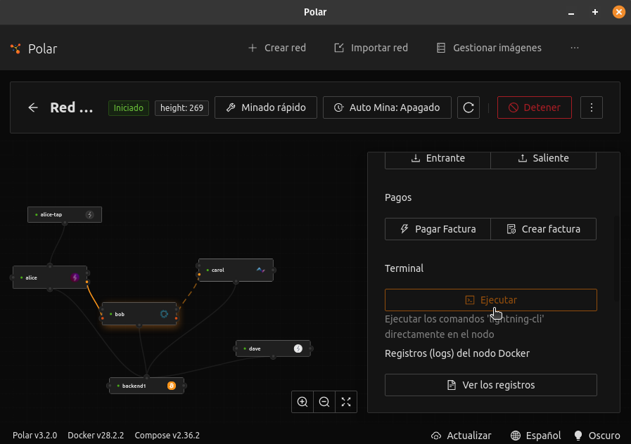Click Crear red menu item
Image resolution: width=631 pixels, height=444 pixels.
tap(277, 48)
